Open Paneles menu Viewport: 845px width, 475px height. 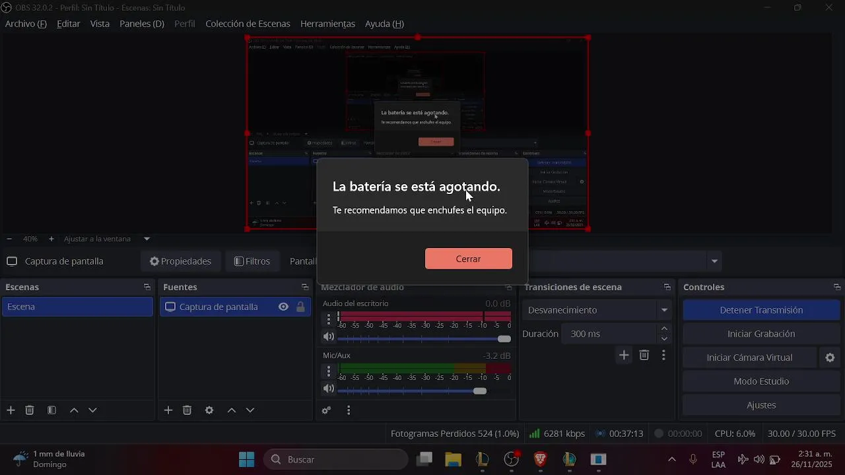pos(142,24)
